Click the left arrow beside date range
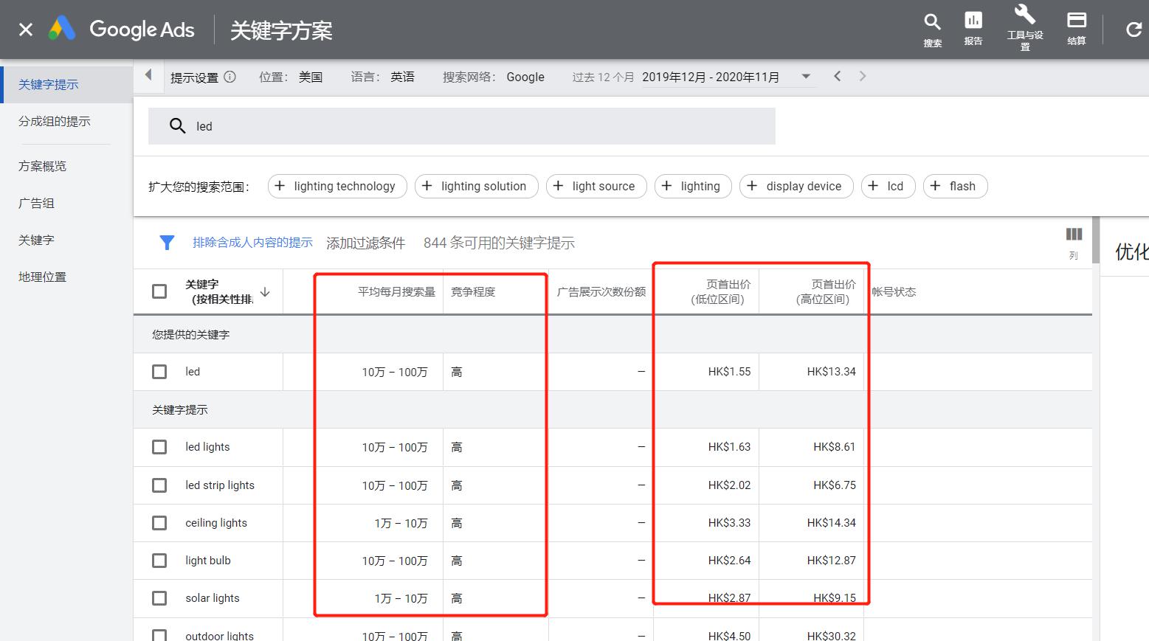1149x641 pixels. coord(838,76)
